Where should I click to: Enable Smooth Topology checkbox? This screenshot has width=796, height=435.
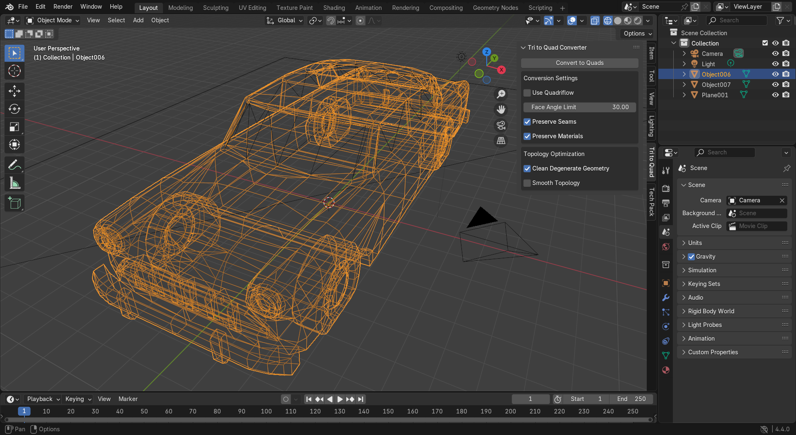pyautogui.click(x=527, y=183)
